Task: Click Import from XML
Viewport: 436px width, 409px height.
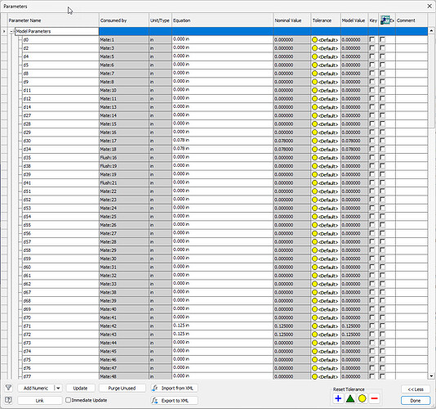Action: point(175,388)
